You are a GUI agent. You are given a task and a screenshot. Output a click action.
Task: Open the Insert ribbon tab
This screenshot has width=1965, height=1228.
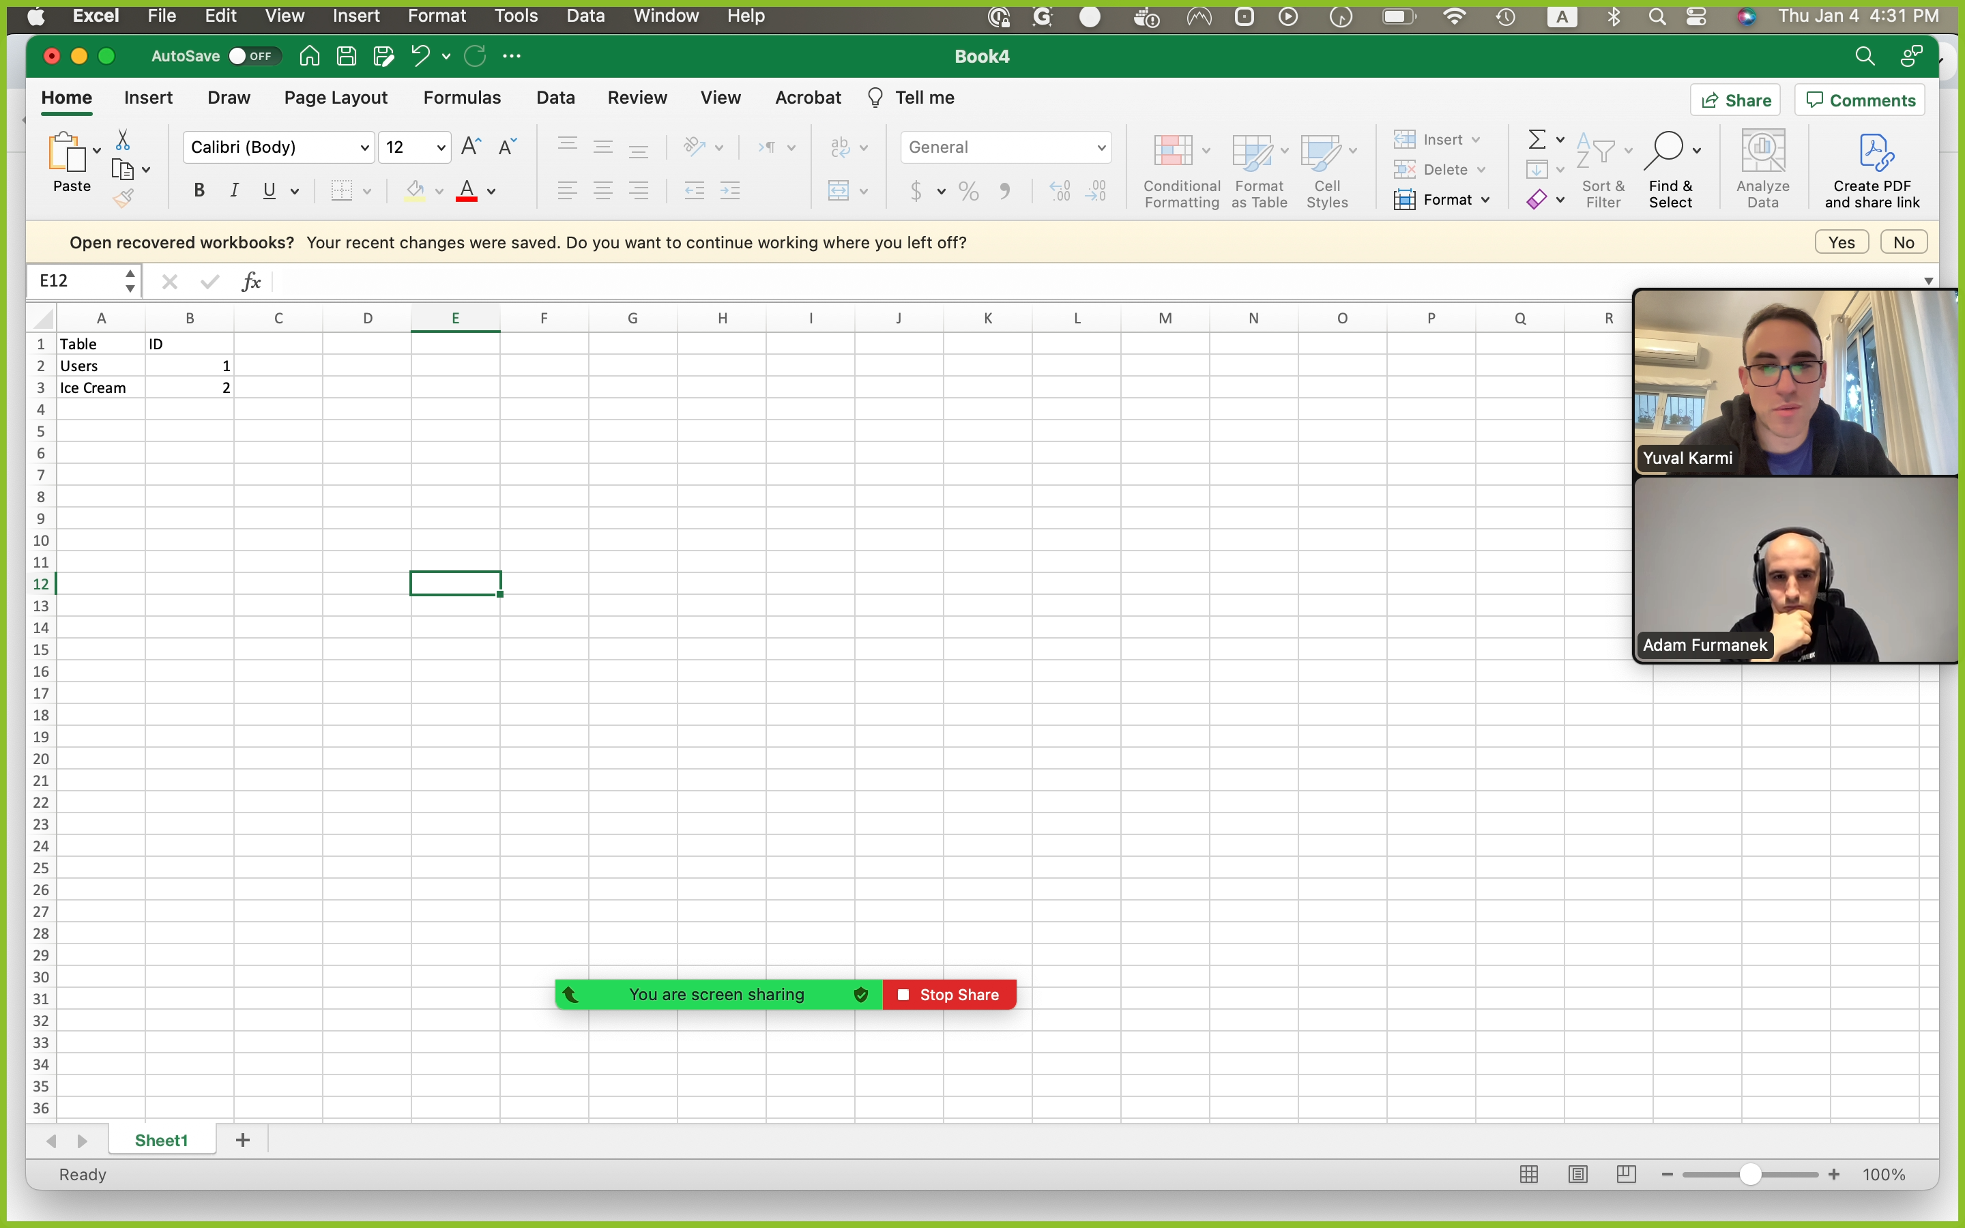pyautogui.click(x=148, y=98)
